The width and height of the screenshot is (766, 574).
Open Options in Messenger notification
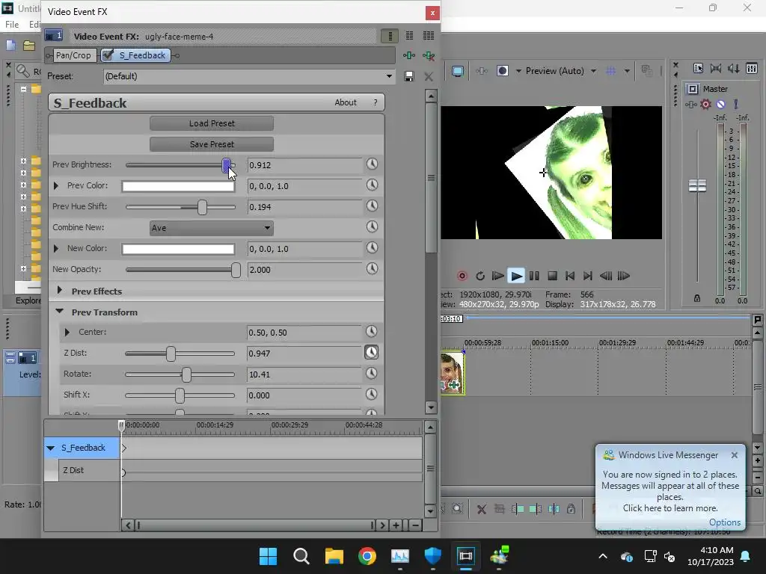tap(724, 522)
